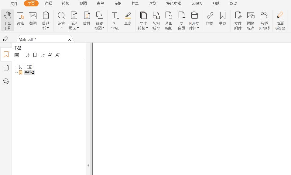Click File Convert (文件转换) icon
The image size is (291, 175).
point(143,16)
